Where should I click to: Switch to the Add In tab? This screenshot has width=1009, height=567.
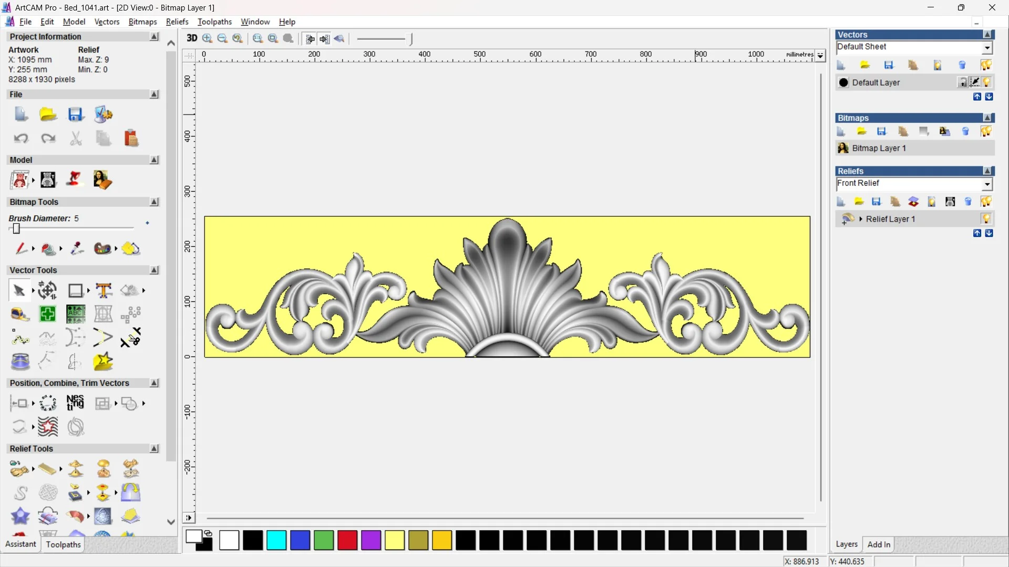(x=879, y=544)
